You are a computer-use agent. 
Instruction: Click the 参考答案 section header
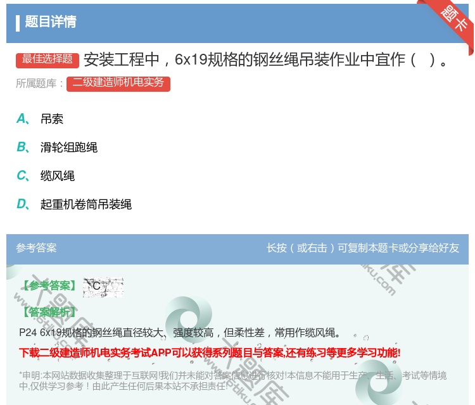click(x=36, y=248)
